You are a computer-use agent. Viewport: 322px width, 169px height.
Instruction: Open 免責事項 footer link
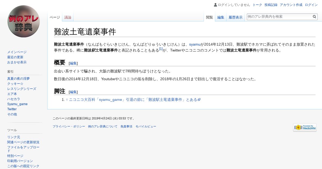(x=126, y=126)
